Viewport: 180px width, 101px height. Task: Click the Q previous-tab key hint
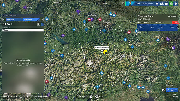click(4, 20)
